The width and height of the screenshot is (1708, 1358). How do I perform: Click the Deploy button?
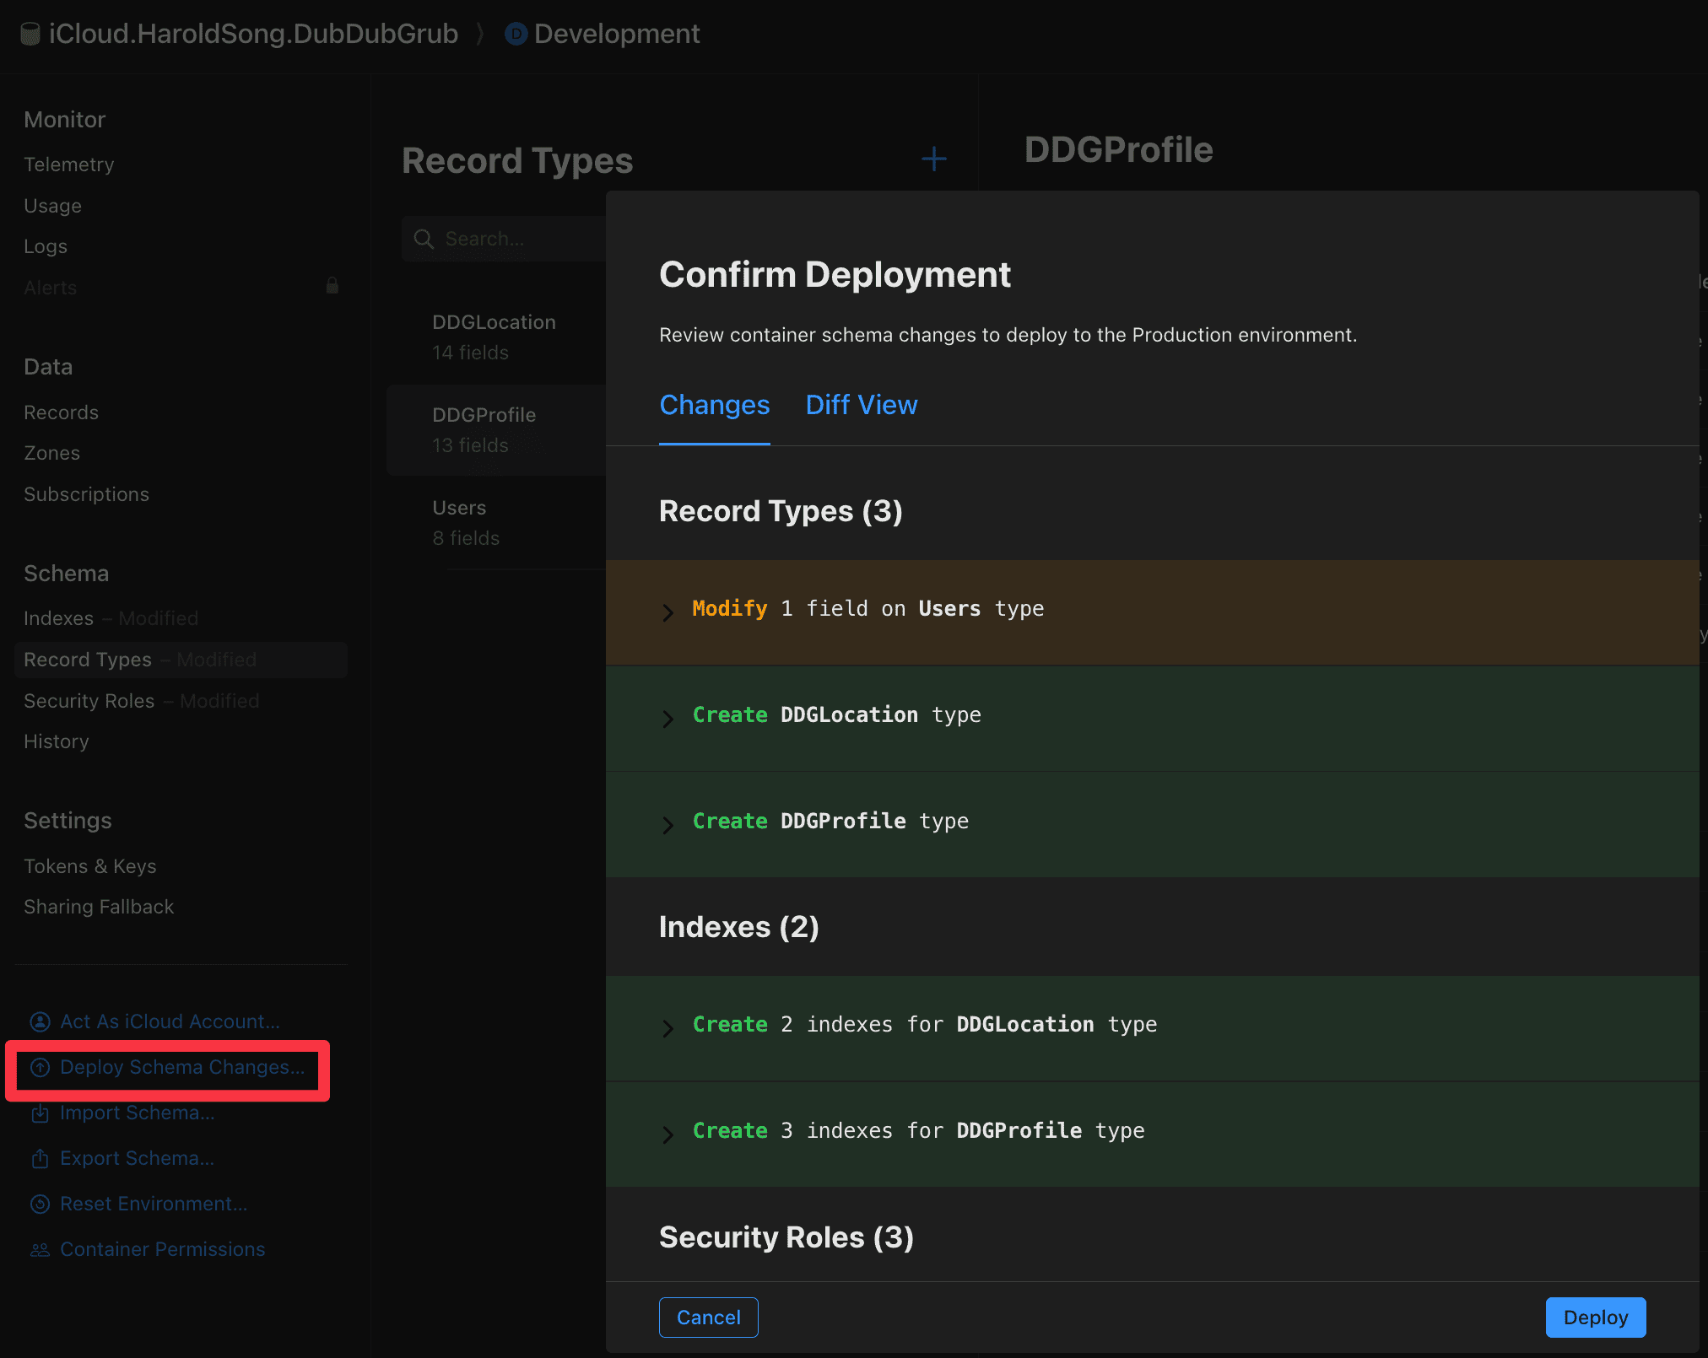click(x=1596, y=1318)
